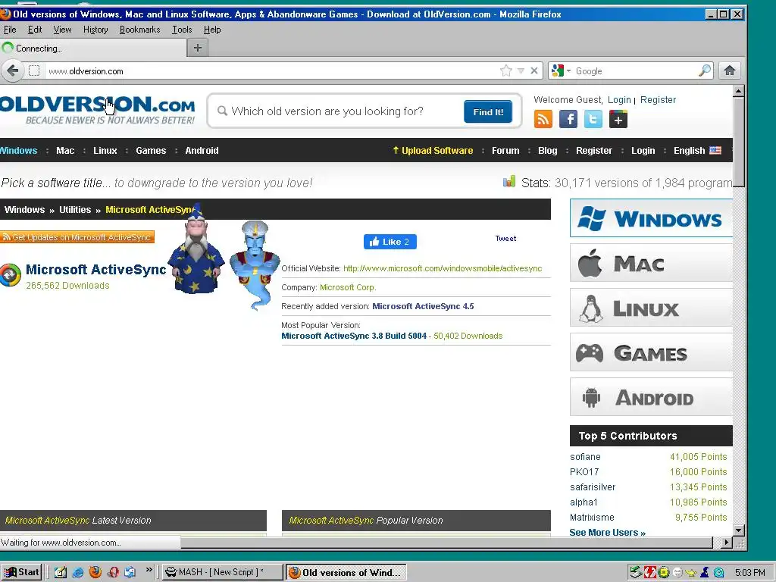
Task: Click the Linux penguin category banner
Action: (651, 308)
